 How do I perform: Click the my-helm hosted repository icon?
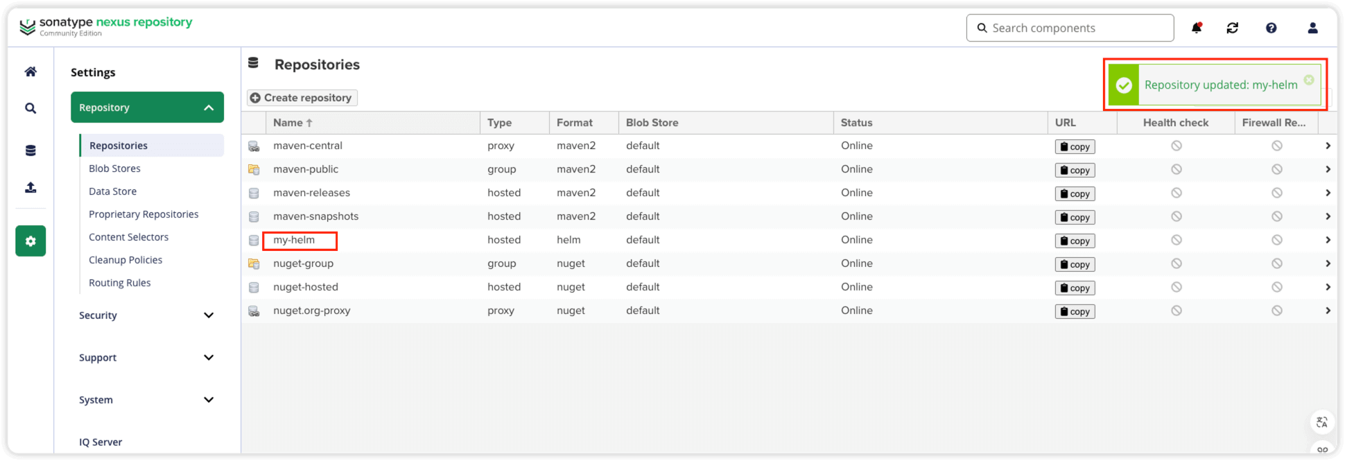click(x=254, y=241)
